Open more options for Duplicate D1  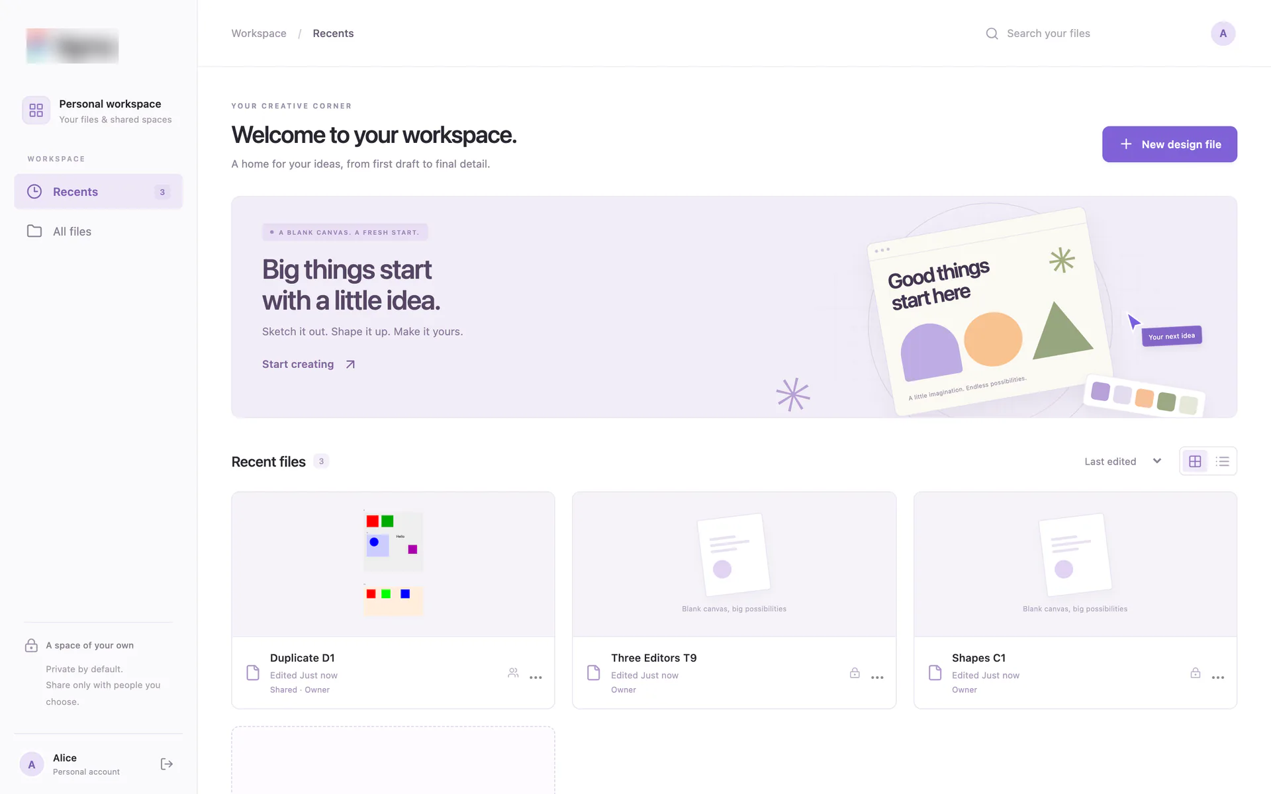point(536,678)
